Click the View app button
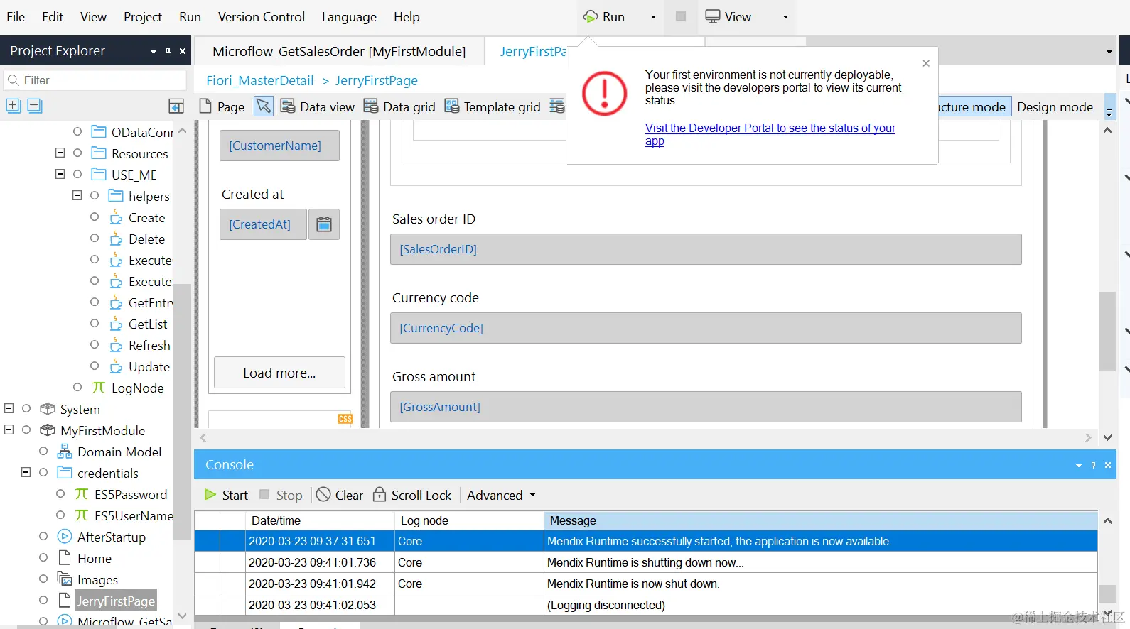 tap(728, 16)
